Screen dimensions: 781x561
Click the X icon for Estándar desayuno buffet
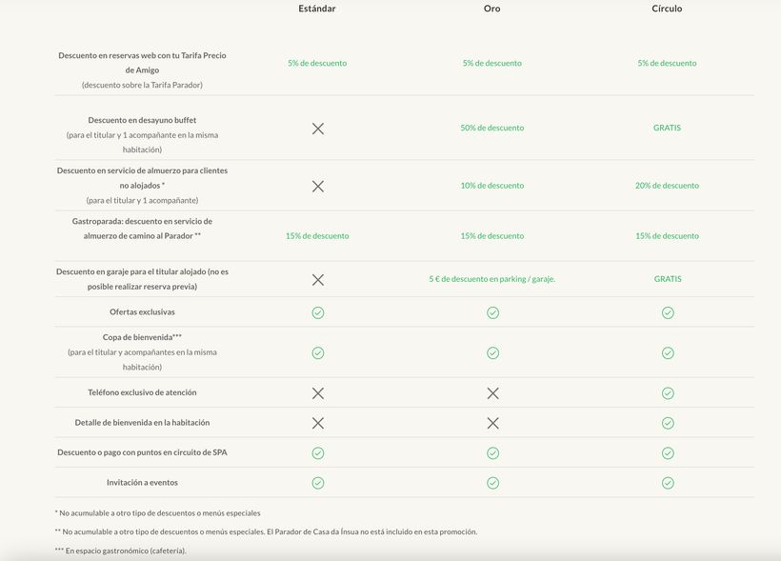pos(318,129)
